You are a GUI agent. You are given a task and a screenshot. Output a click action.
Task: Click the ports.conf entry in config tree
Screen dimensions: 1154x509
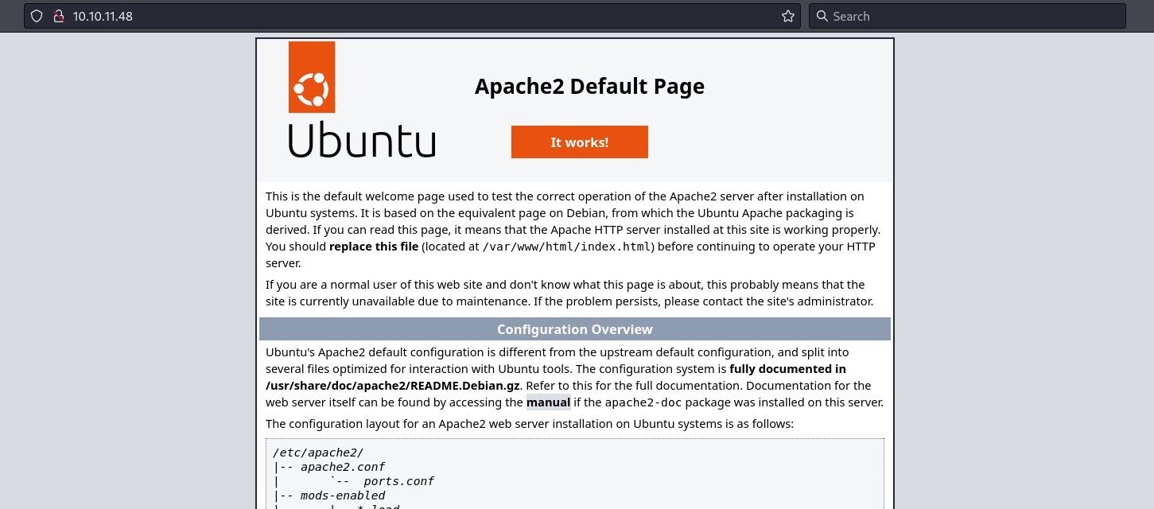tap(398, 481)
